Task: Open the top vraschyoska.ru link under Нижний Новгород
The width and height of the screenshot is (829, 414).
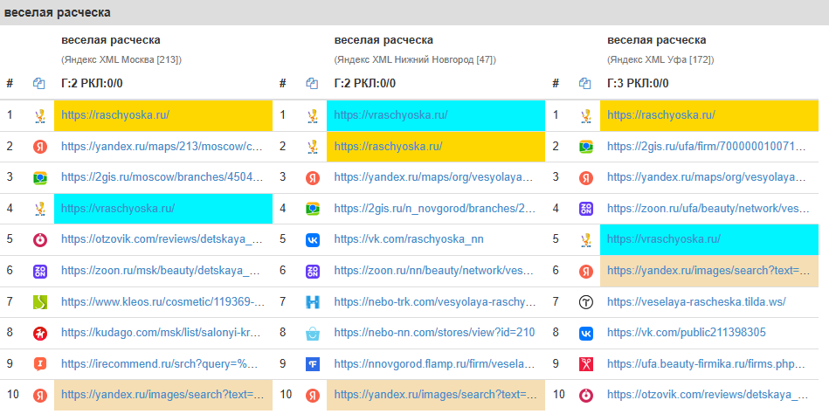Action: (x=390, y=115)
